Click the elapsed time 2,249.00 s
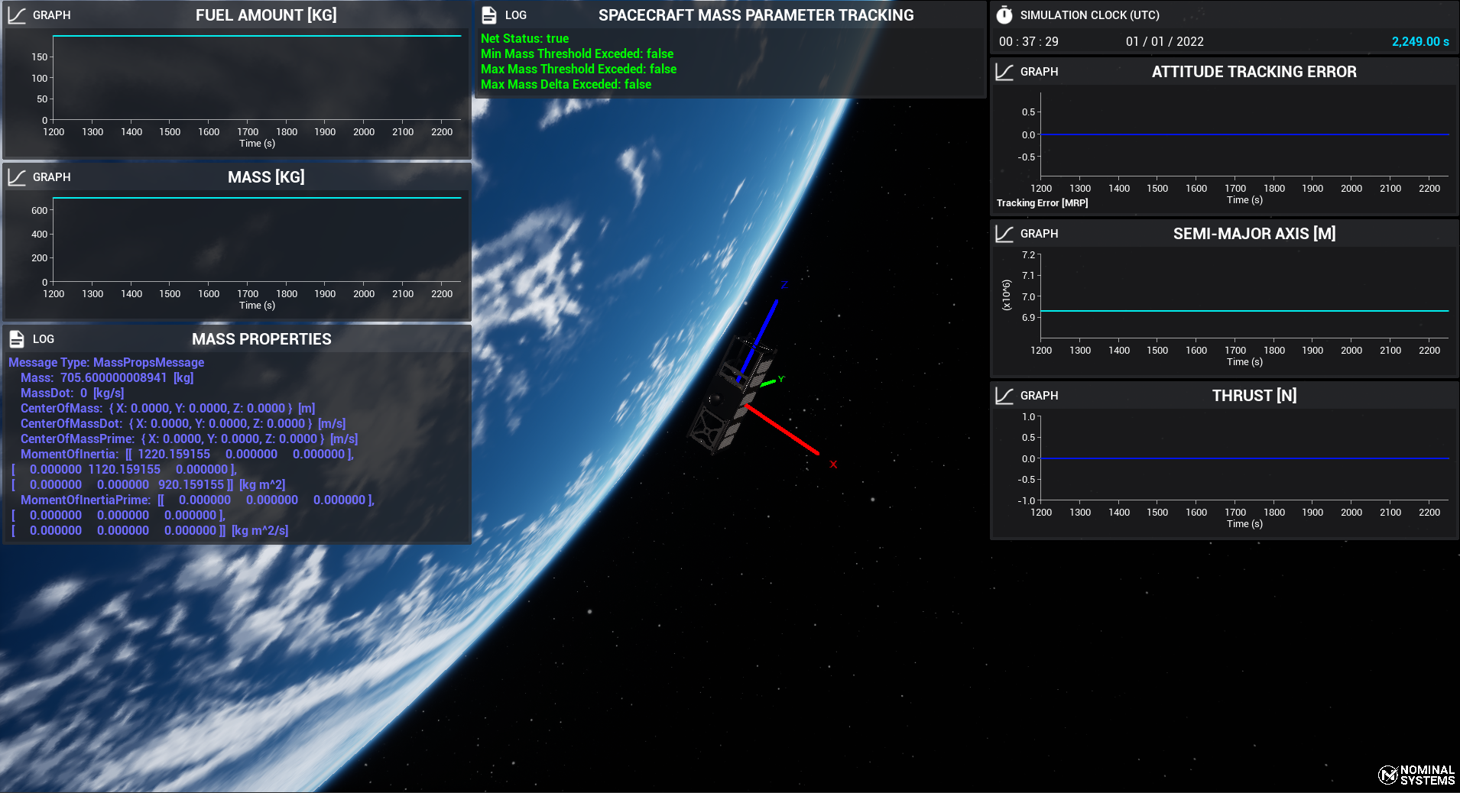1460x793 pixels. tap(1420, 42)
